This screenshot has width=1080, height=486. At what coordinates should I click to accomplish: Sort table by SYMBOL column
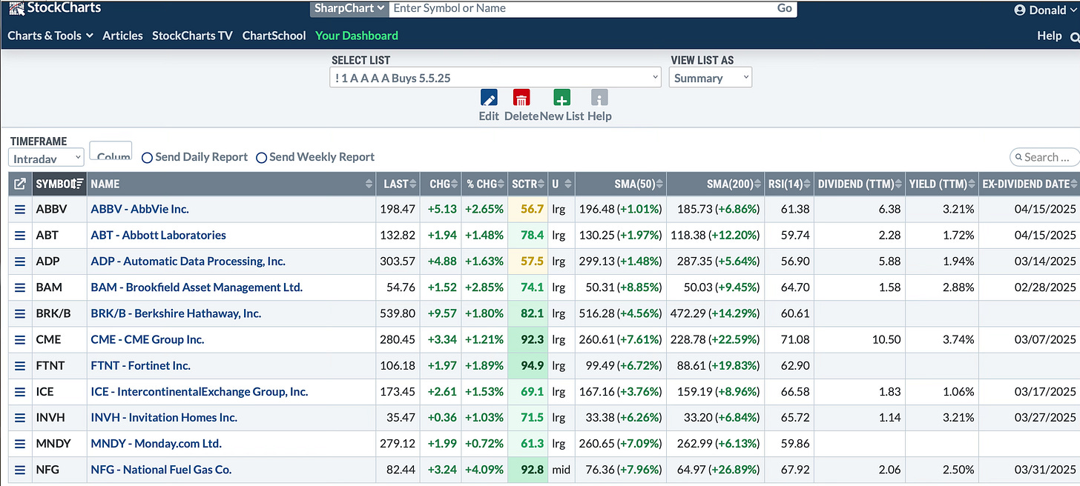(59, 184)
